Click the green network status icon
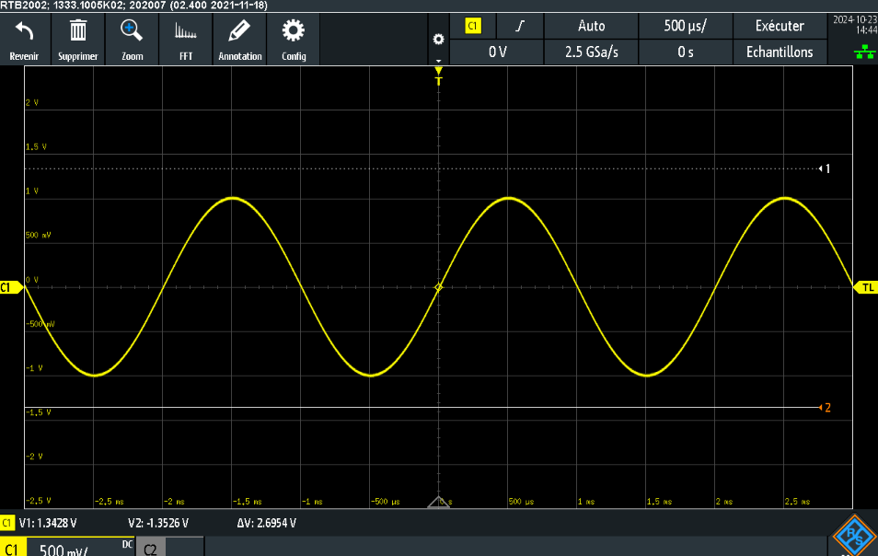The image size is (878, 556). coord(864,52)
